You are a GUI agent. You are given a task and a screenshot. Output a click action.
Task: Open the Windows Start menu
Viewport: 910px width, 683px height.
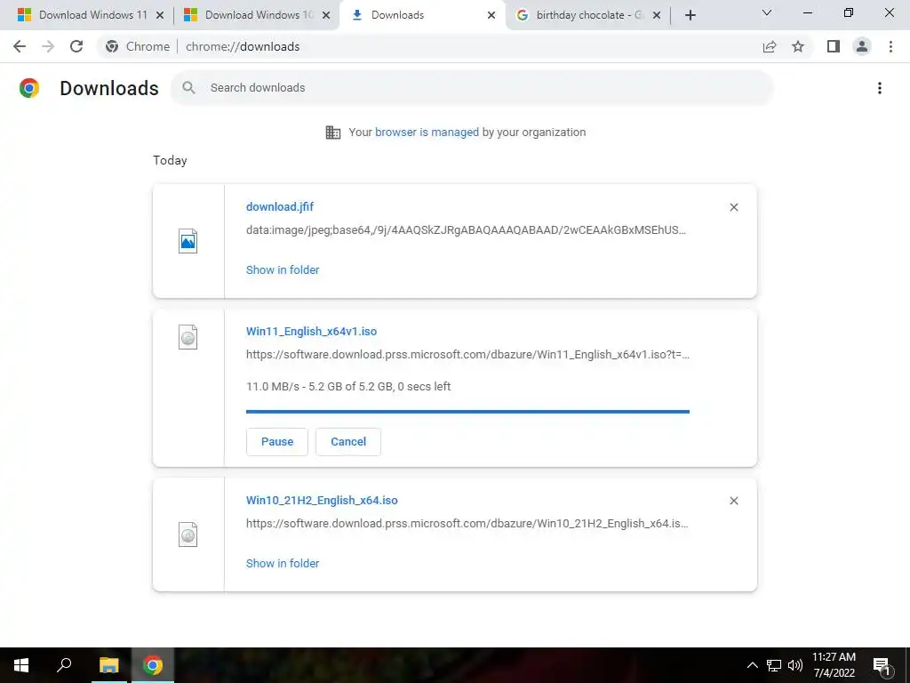click(x=21, y=665)
